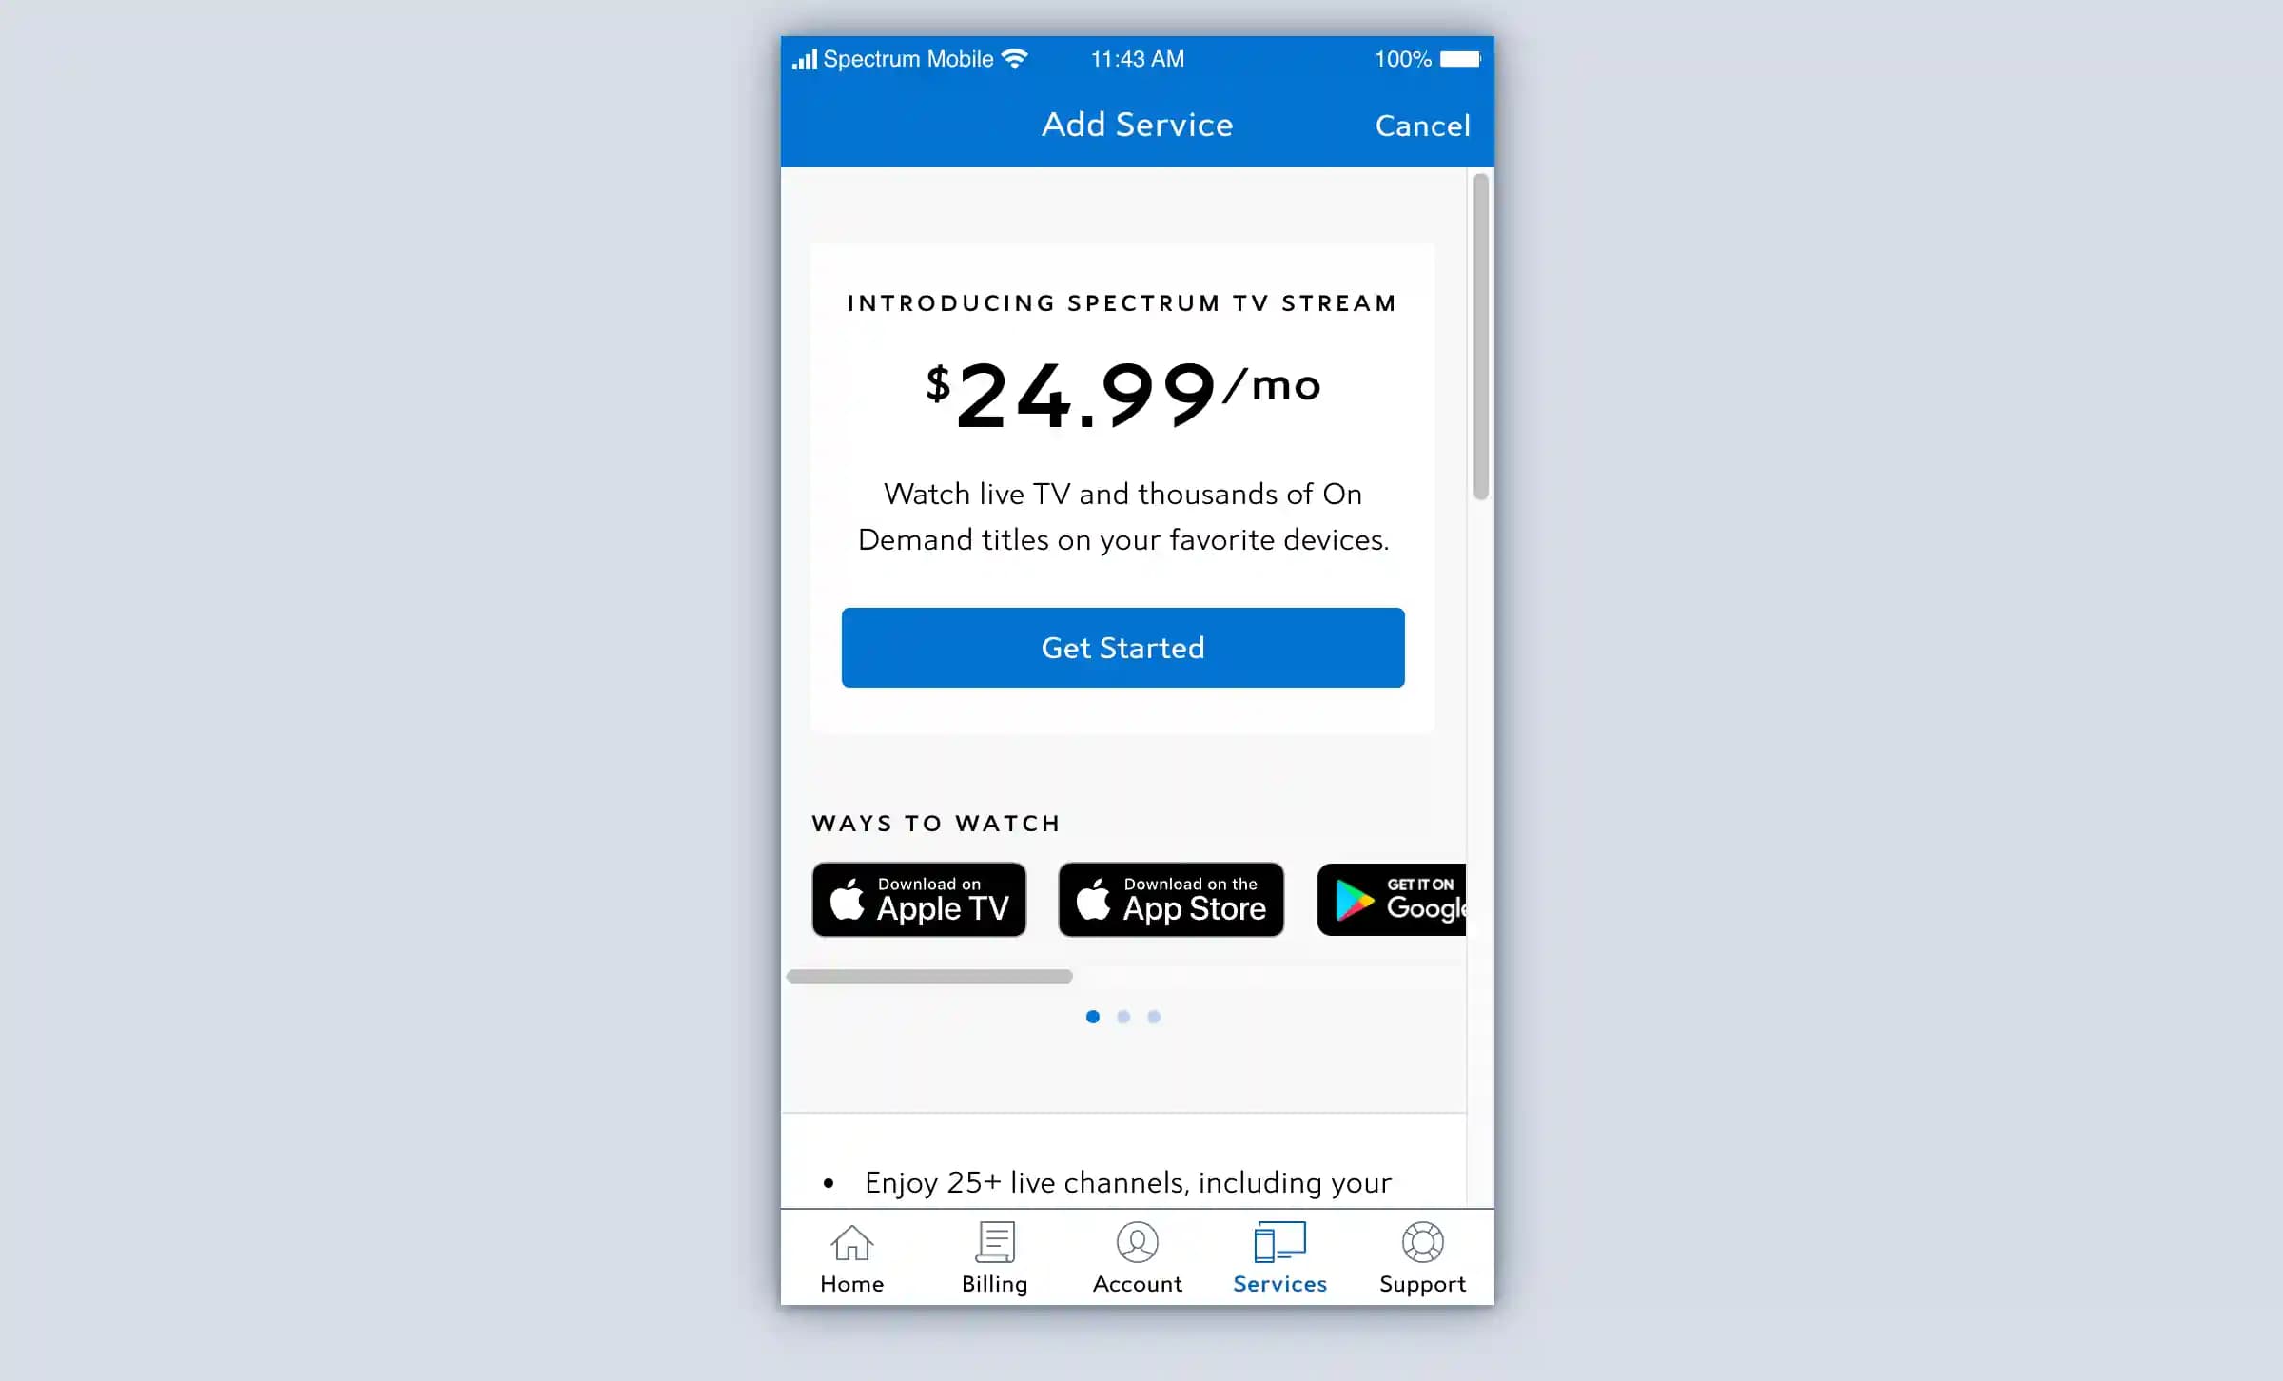Tap the Google Play download icon

coord(1395,899)
